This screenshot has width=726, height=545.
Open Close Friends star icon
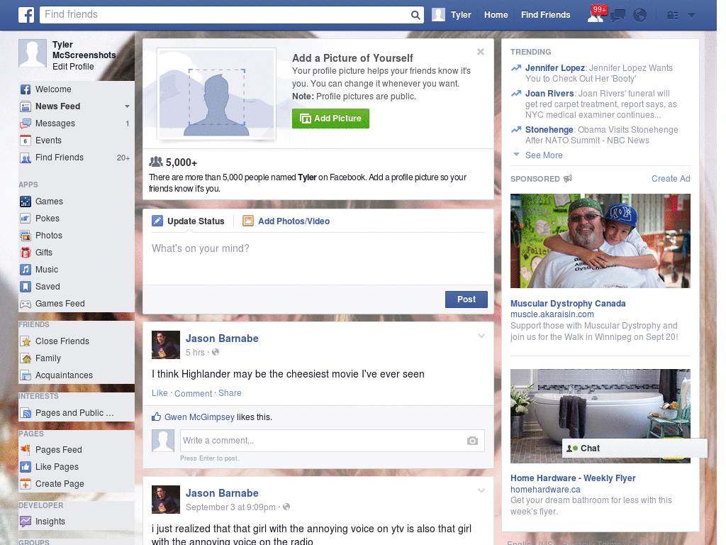(x=26, y=341)
